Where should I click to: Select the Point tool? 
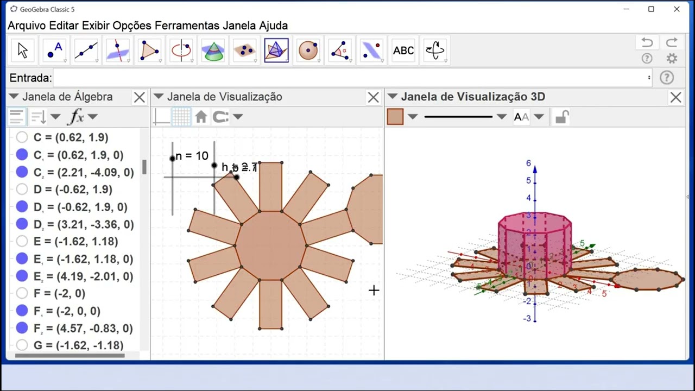pos(54,51)
